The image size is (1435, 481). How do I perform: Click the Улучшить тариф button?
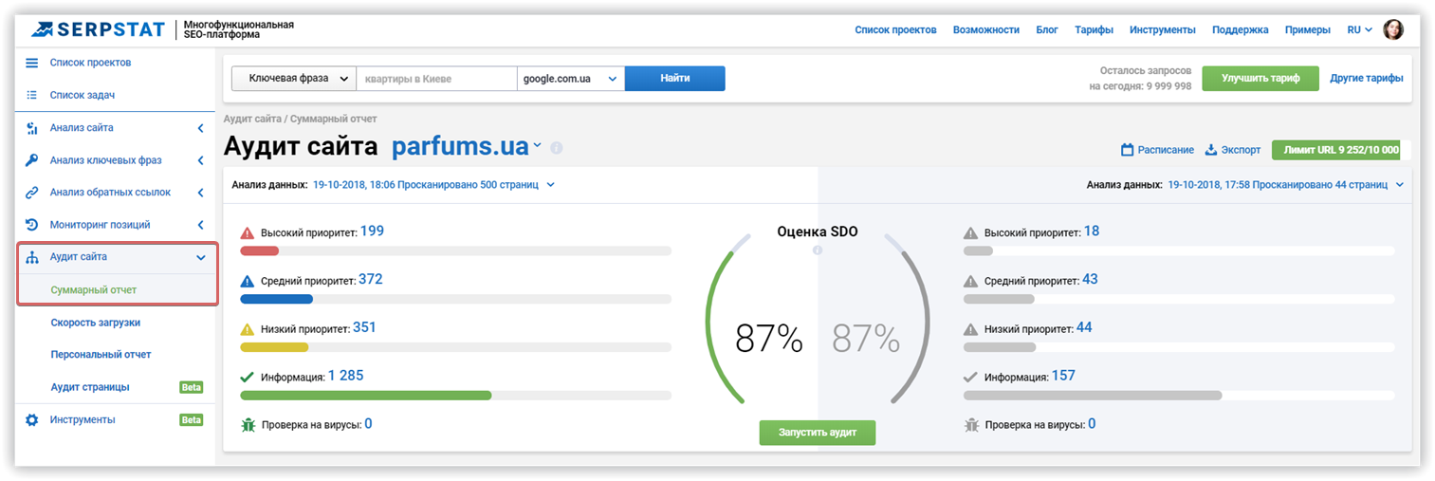click(x=1260, y=79)
